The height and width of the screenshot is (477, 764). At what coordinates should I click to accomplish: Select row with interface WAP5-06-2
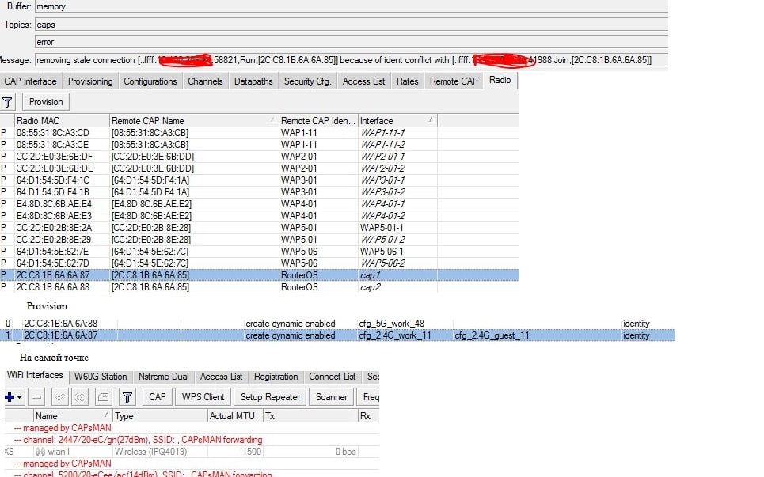tap(259, 263)
